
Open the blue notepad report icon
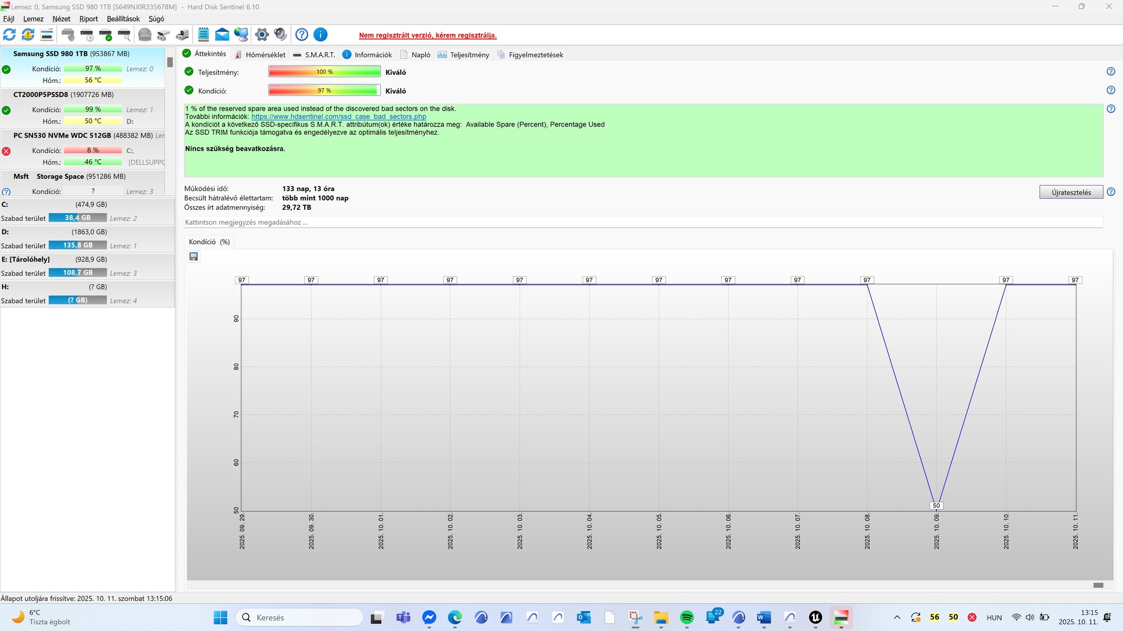click(204, 35)
